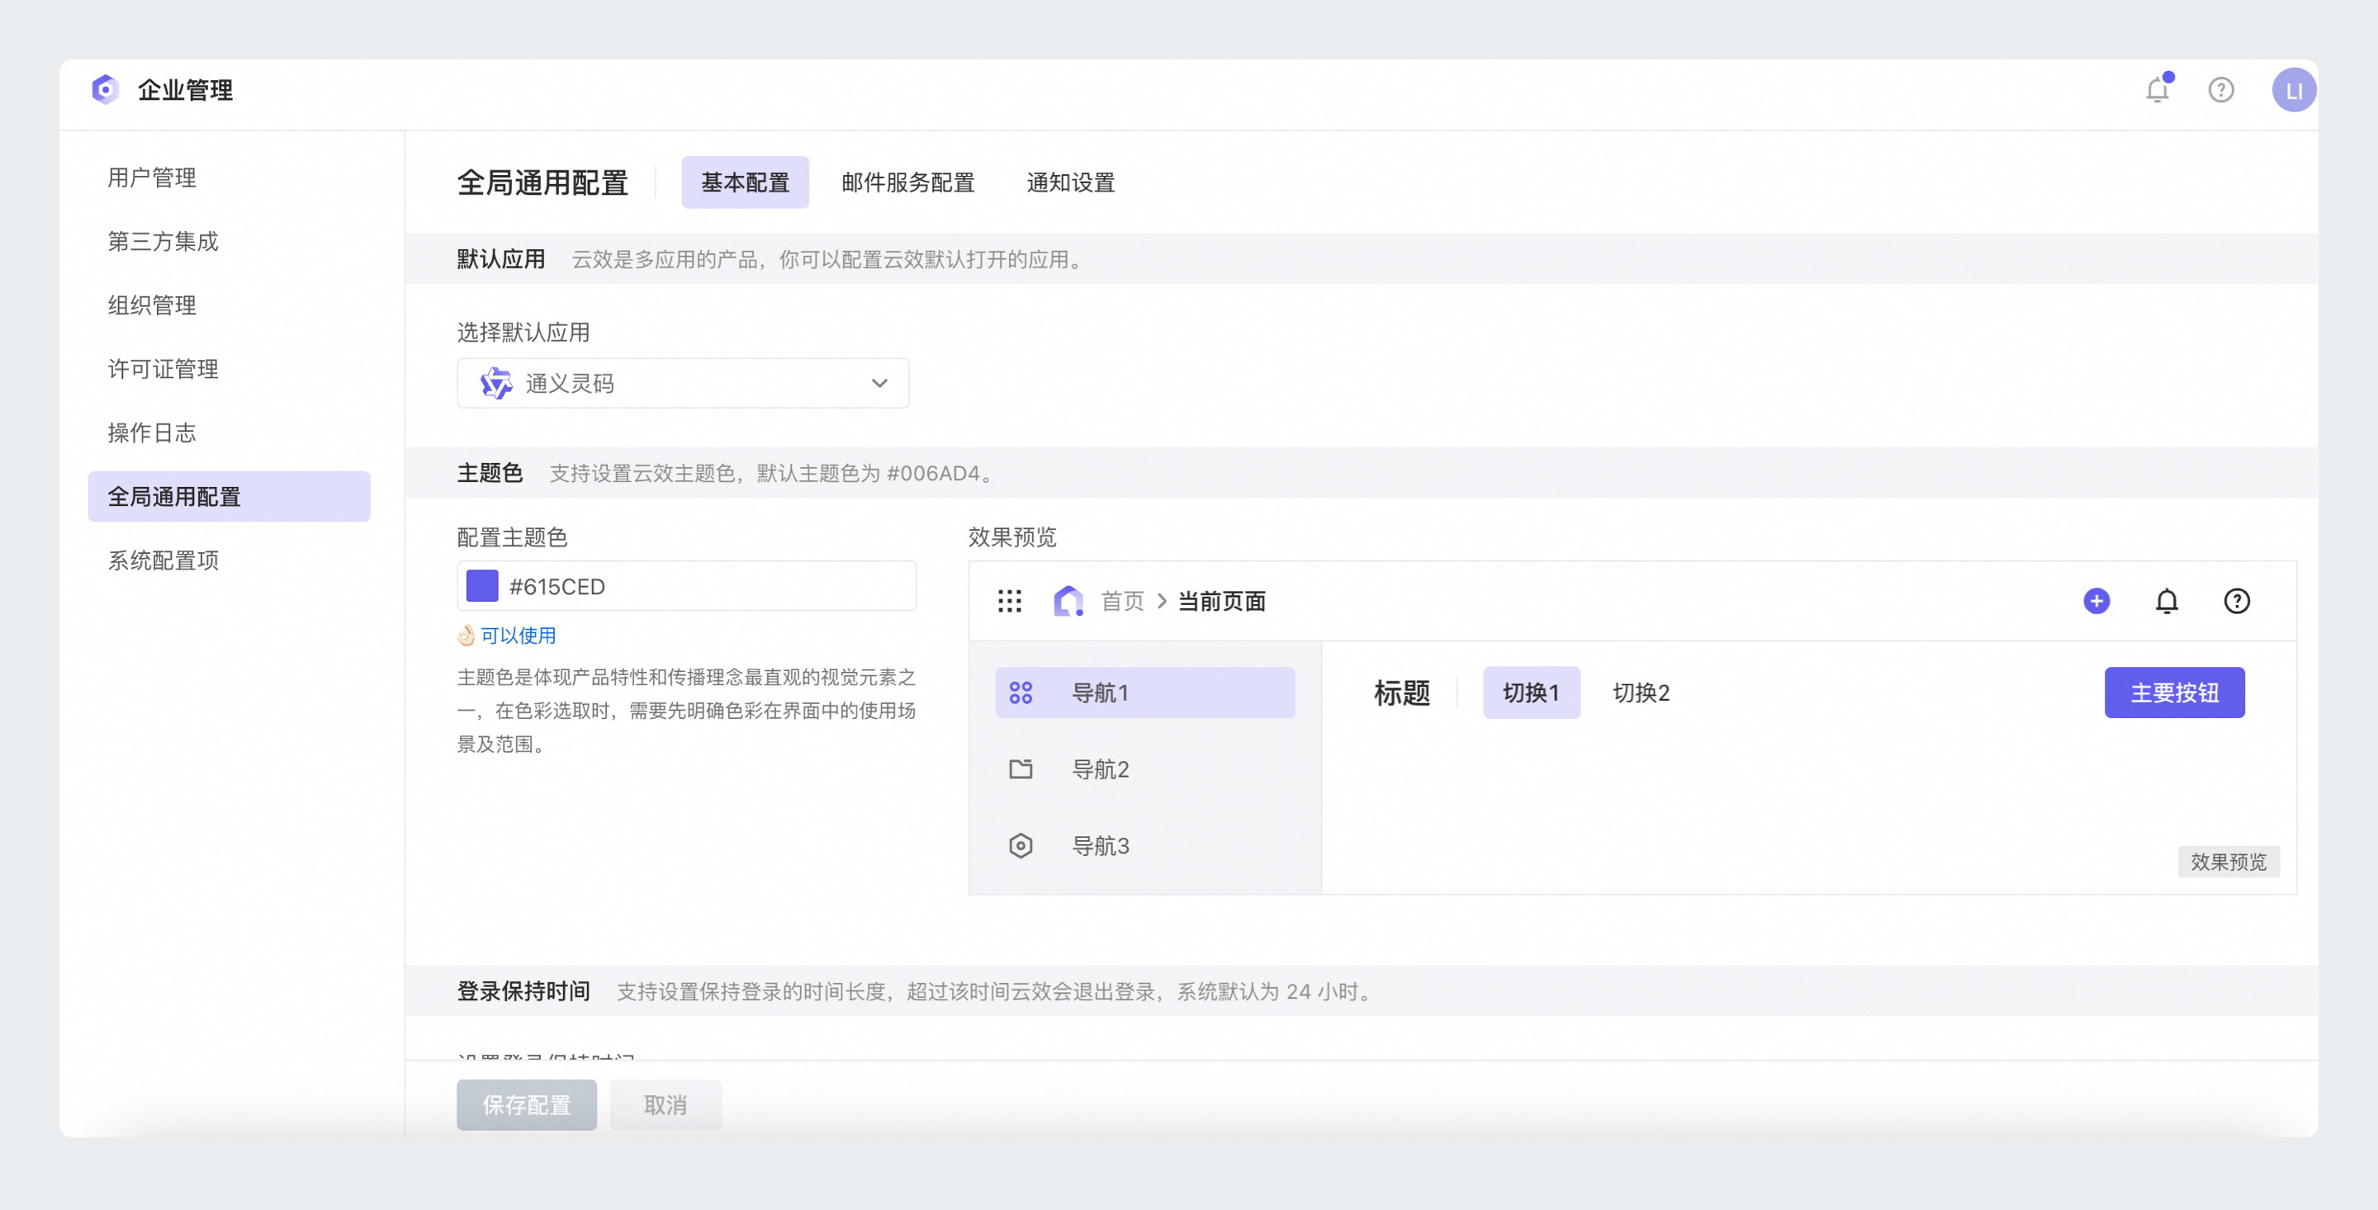Click the 主题色 section heading
2378x1210 pixels.
coord(490,474)
